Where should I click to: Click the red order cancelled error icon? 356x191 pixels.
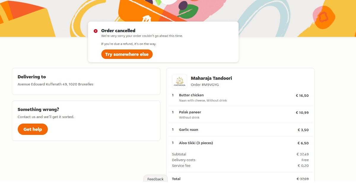tap(96, 31)
